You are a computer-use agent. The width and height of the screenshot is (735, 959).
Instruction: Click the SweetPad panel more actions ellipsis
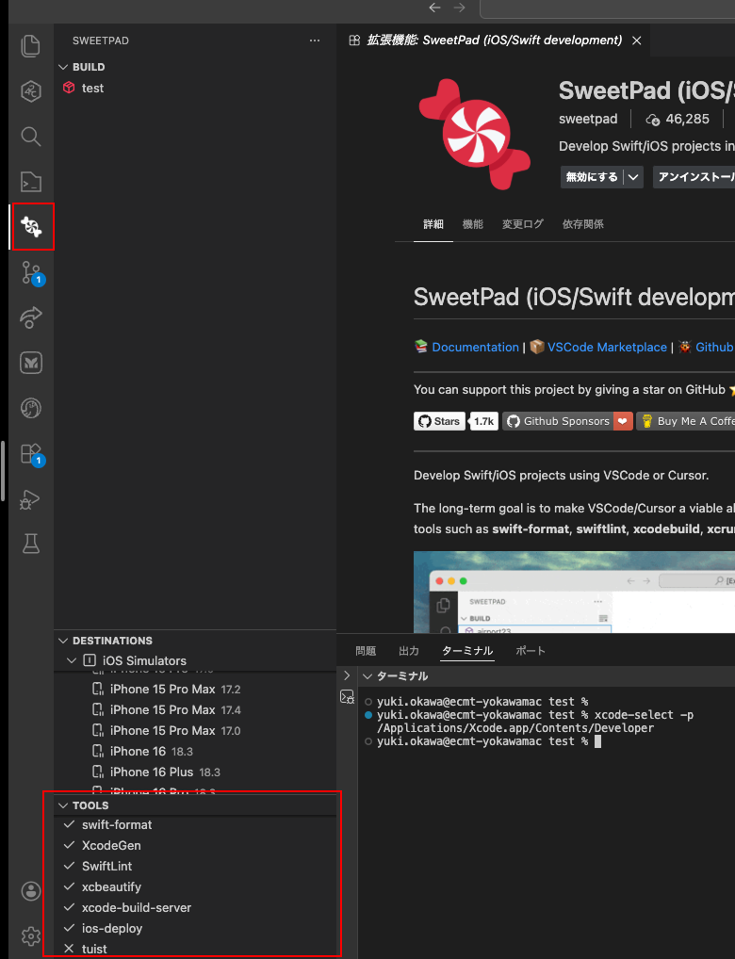pyautogui.click(x=315, y=41)
